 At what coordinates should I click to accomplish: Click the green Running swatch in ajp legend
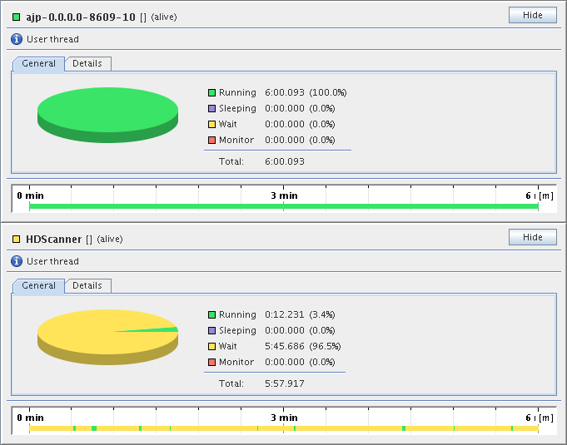211,93
